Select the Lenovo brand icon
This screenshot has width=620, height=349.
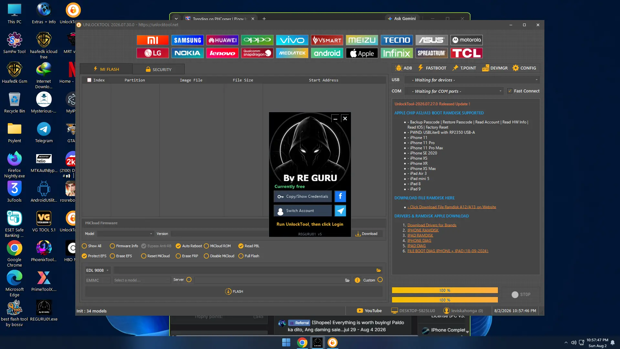click(222, 53)
